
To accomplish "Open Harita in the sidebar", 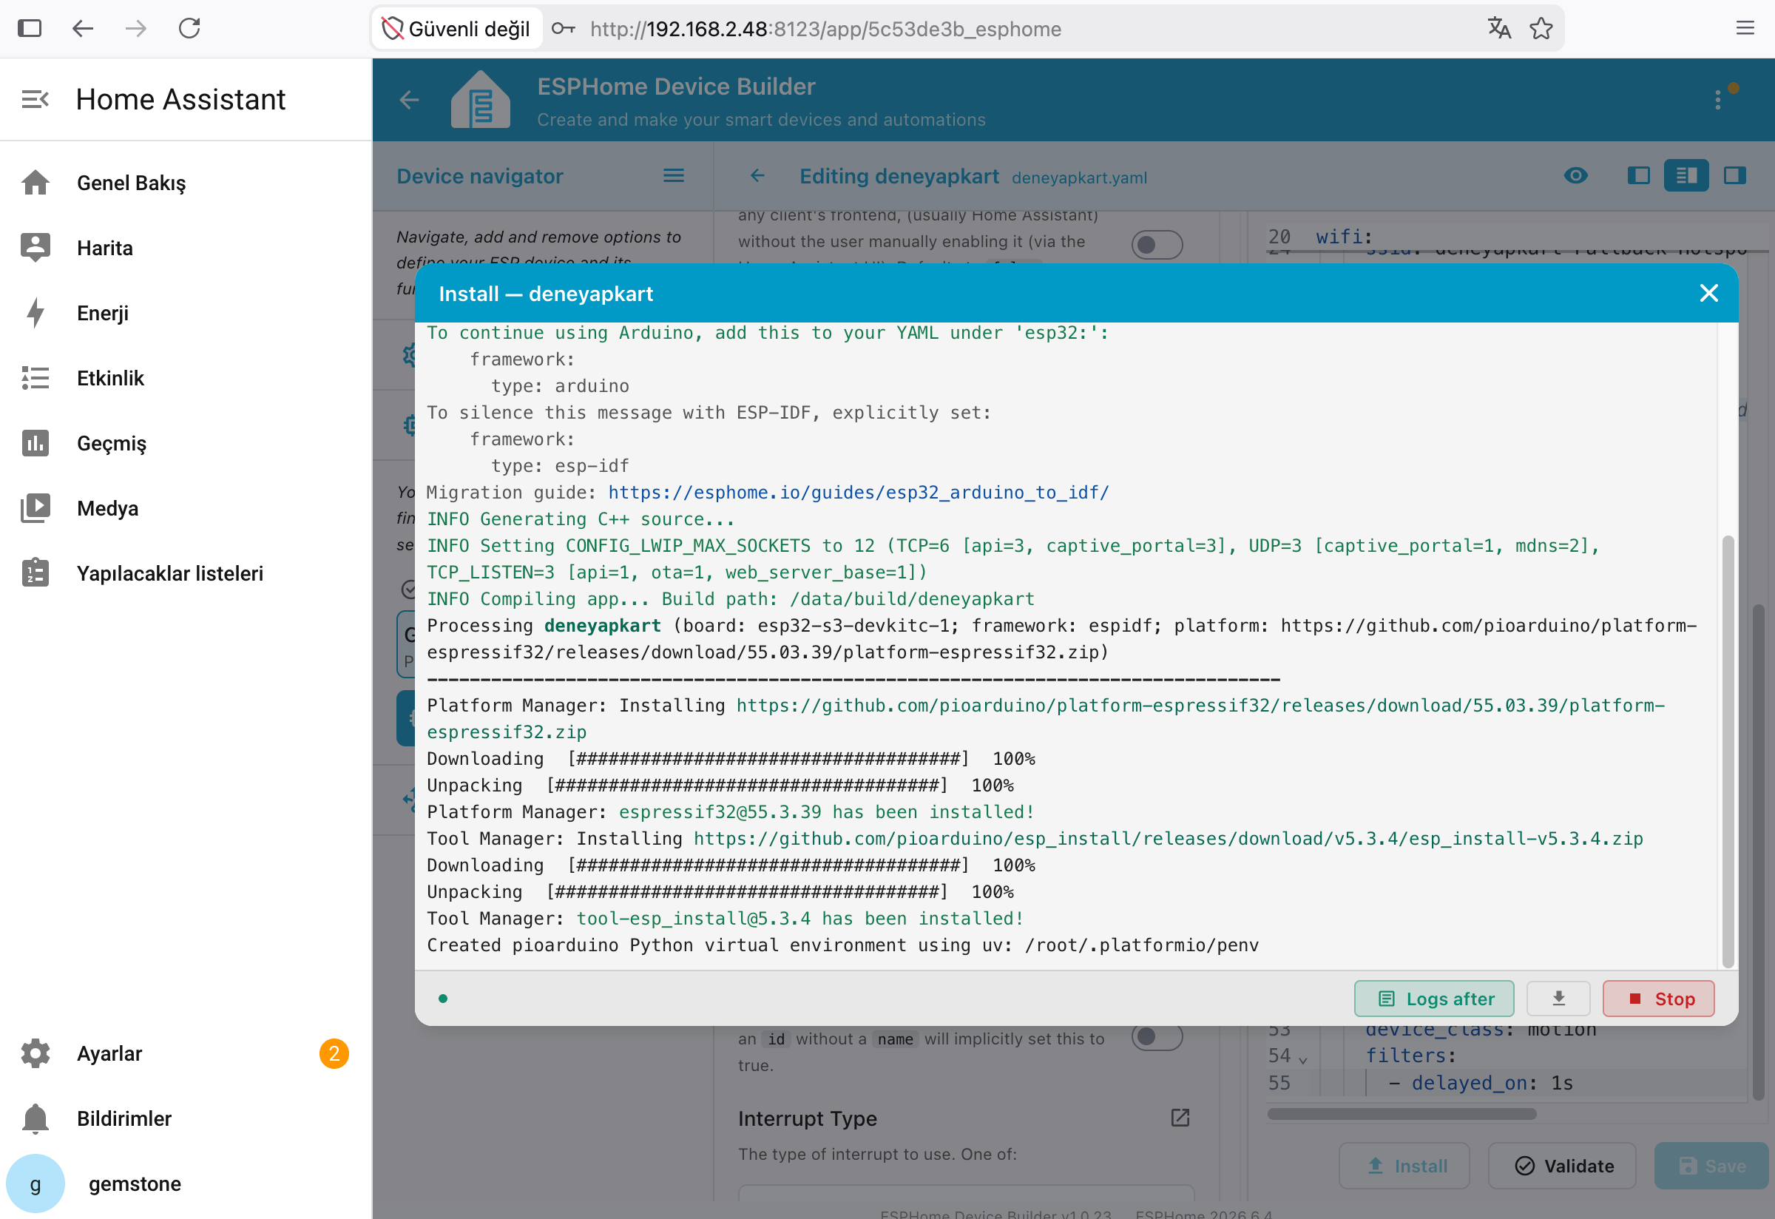I will click(x=186, y=249).
